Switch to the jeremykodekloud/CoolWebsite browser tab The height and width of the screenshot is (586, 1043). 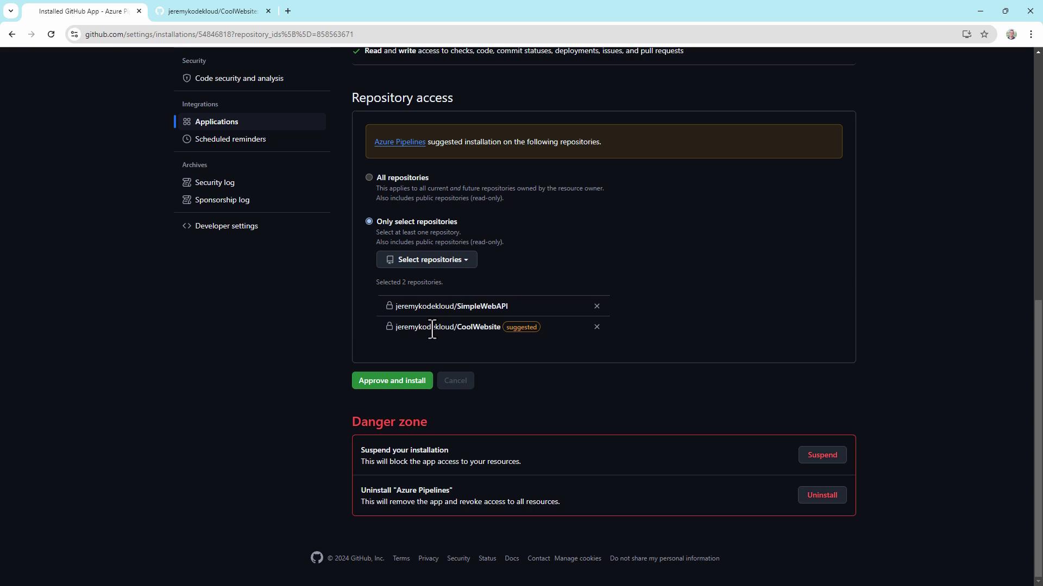pos(212,11)
